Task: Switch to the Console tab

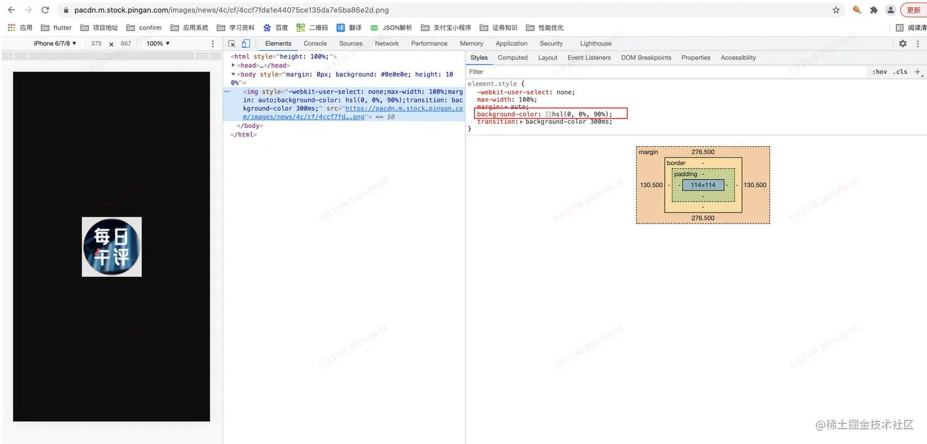Action: tap(315, 43)
